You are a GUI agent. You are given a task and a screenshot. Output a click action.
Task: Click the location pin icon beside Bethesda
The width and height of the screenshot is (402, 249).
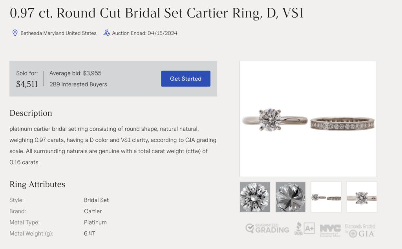[15, 33]
